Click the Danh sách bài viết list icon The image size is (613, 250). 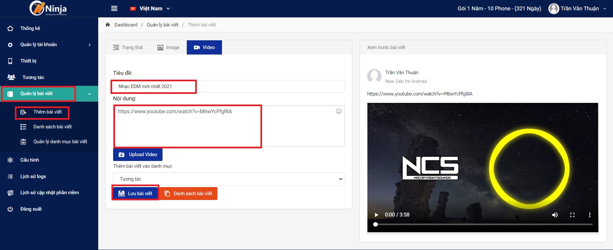point(23,127)
